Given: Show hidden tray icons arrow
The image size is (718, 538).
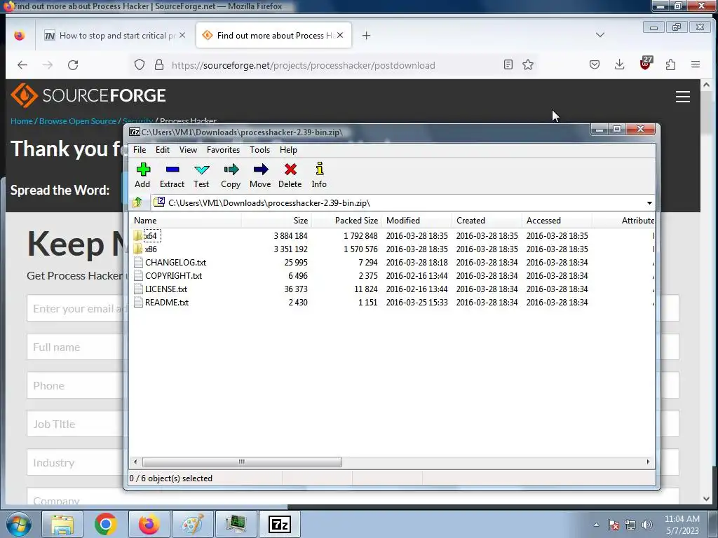Looking at the screenshot, I should (596, 525).
